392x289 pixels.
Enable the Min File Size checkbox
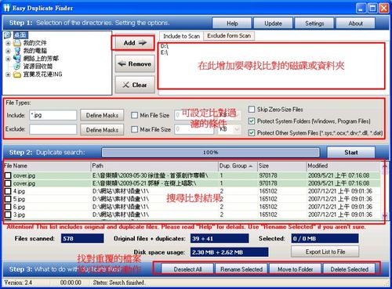pos(134,115)
